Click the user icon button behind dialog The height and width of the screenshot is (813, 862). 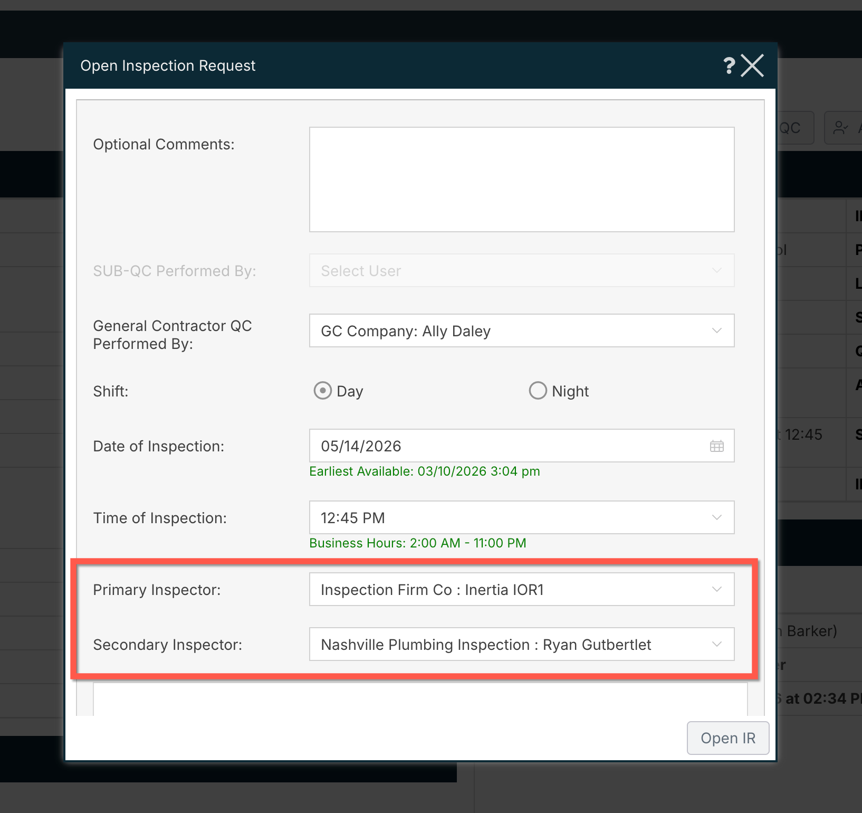coord(842,128)
